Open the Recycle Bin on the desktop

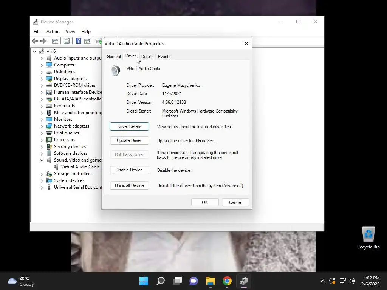point(368,238)
